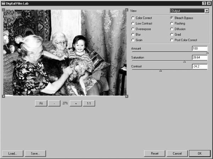
Task: Pick the Post Color Correct option
Action: (172, 40)
